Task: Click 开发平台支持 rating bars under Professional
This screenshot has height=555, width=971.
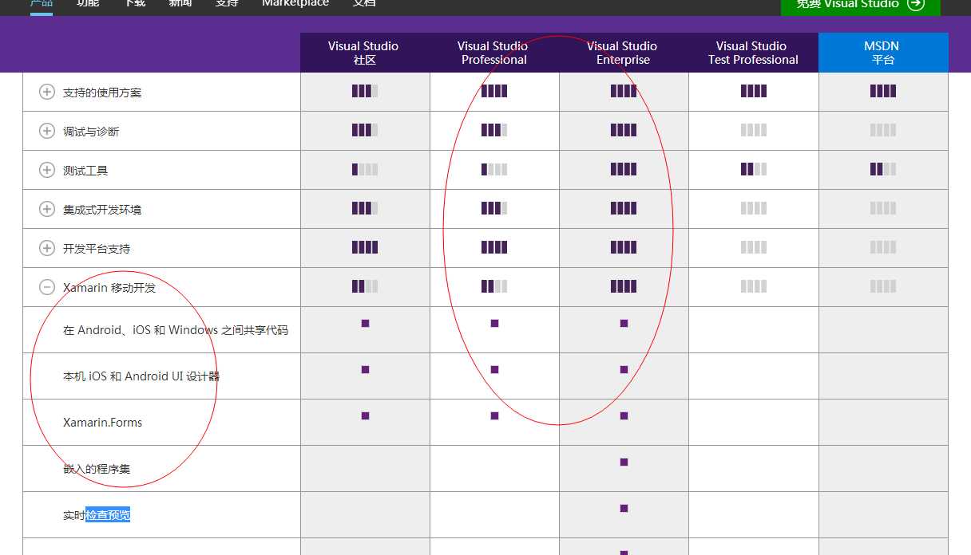Action: pos(494,247)
